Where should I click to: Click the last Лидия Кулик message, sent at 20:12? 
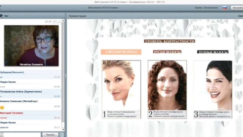click(4, 127)
